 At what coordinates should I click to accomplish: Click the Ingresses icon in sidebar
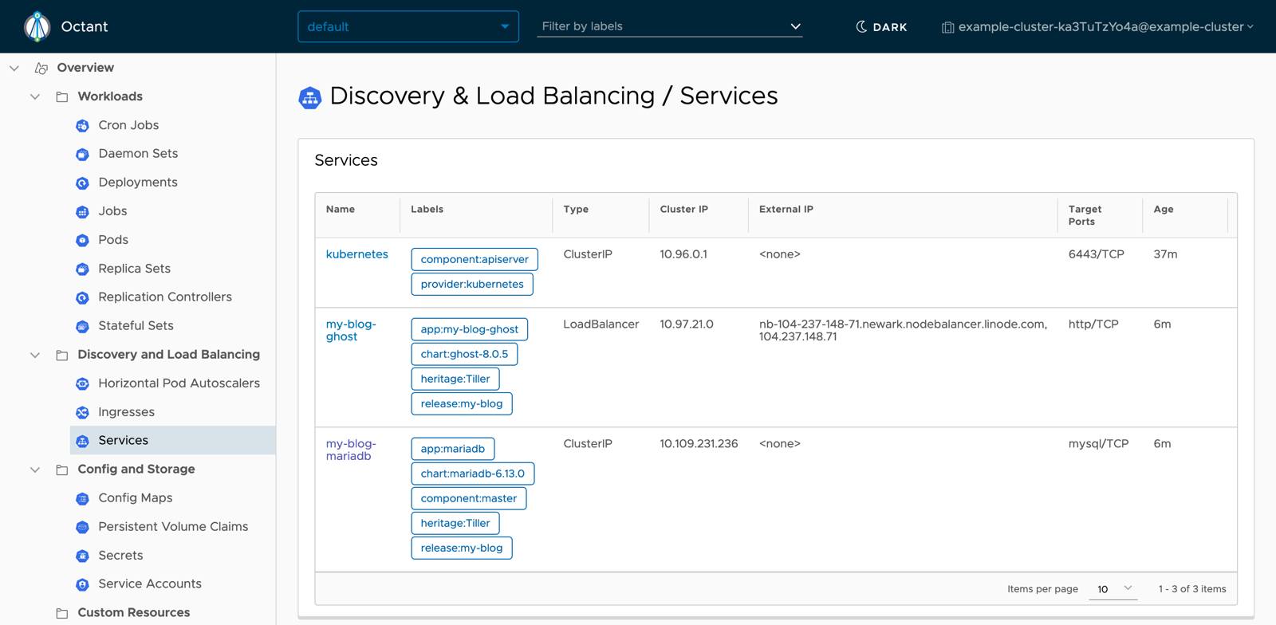point(82,412)
